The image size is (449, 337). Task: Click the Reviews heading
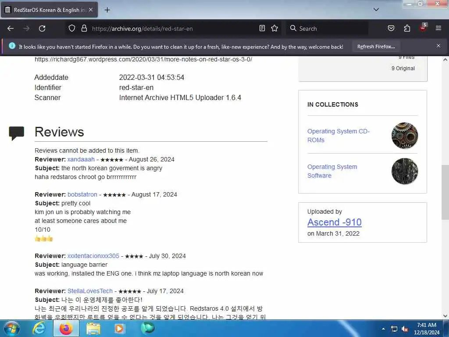point(59,132)
